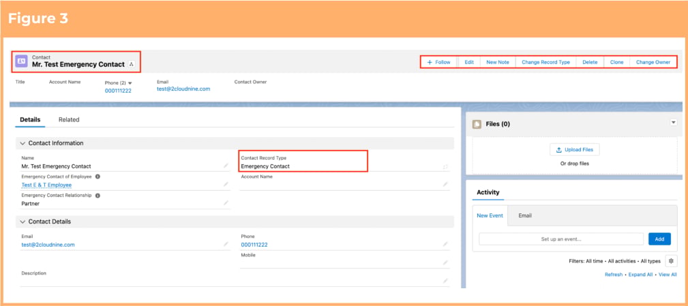Switch to the Details tab
The image size is (688, 306).
(x=30, y=120)
